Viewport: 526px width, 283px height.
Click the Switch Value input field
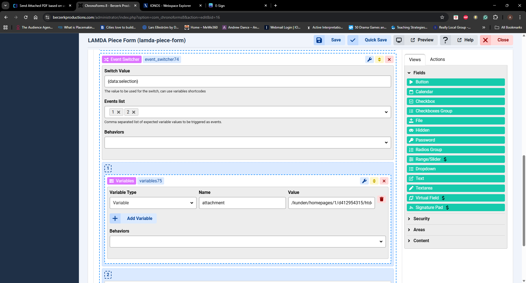[x=247, y=81]
